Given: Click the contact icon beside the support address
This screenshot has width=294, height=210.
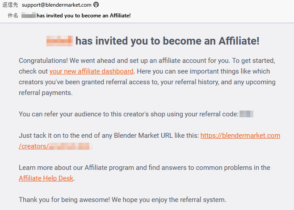Looking at the screenshot, I should coord(96,5).
